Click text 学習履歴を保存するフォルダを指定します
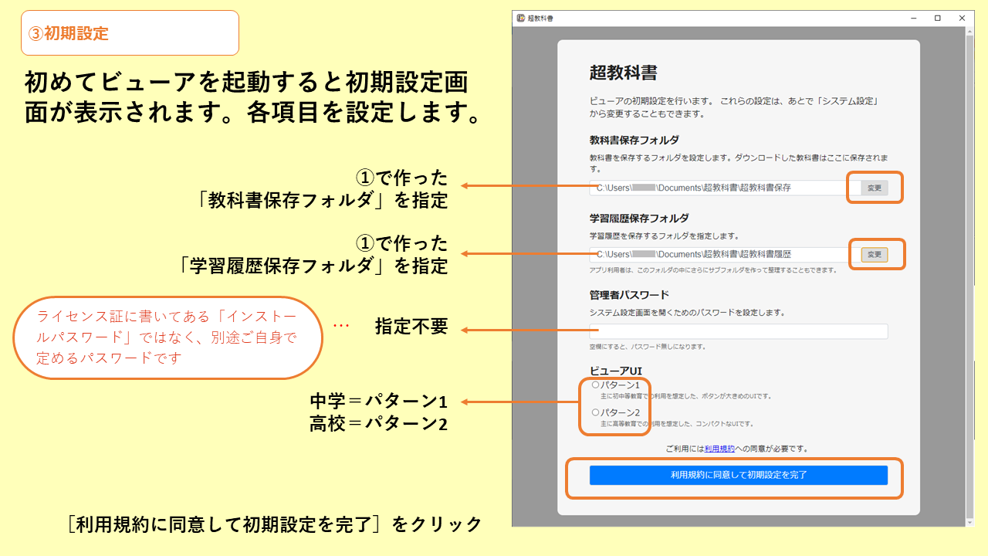The height and width of the screenshot is (556, 988). [x=664, y=236]
